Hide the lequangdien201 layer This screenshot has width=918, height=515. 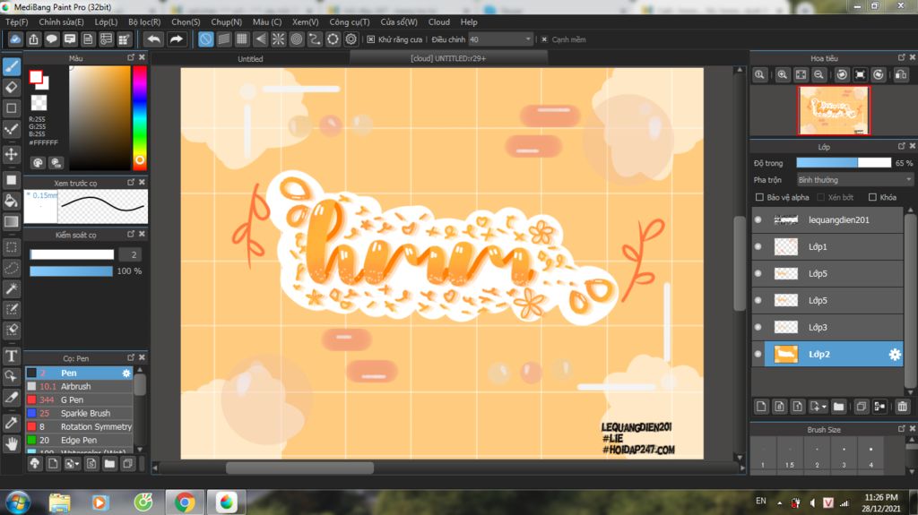[758, 220]
